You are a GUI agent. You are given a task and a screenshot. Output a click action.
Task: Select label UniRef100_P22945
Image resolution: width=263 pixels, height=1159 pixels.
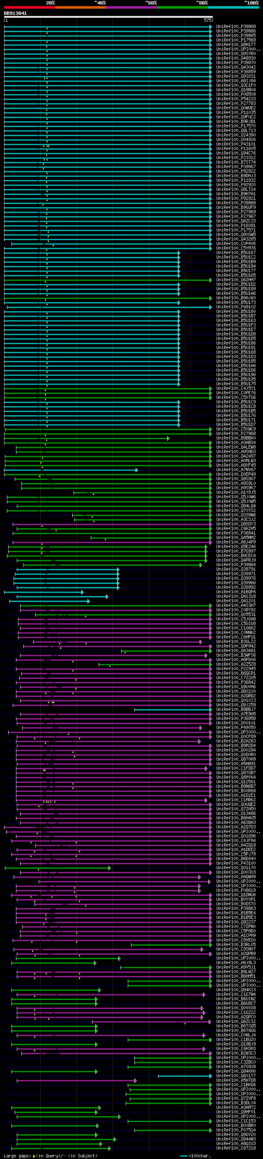point(236,669)
